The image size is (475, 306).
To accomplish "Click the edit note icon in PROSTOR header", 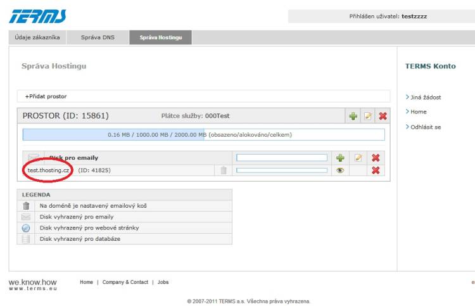I will click(x=368, y=116).
